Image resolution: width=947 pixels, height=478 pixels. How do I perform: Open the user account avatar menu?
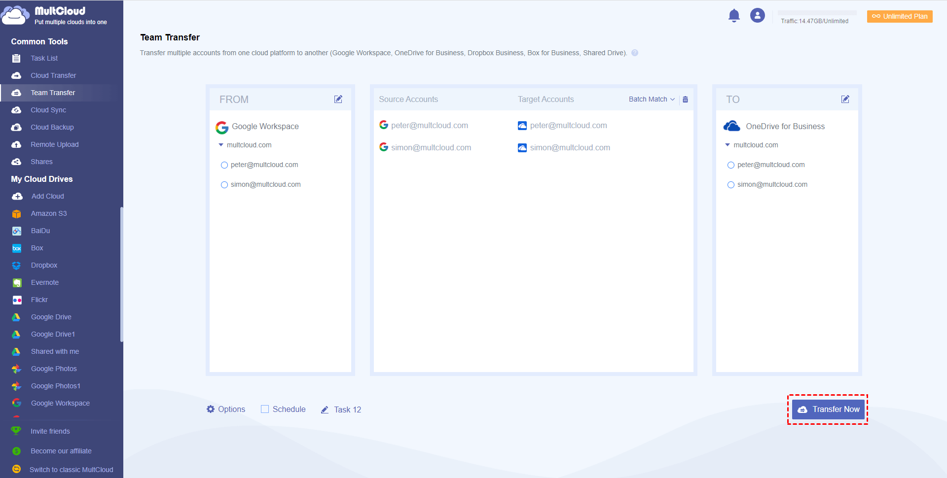(758, 15)
